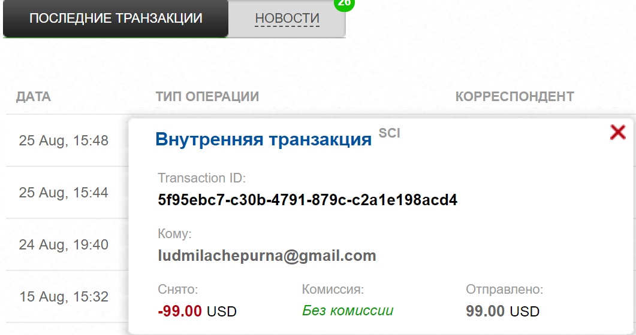Select the 24 Aug, 19:40 transaction row
Viewport: 636px width, 335px height.
(64, 245)
